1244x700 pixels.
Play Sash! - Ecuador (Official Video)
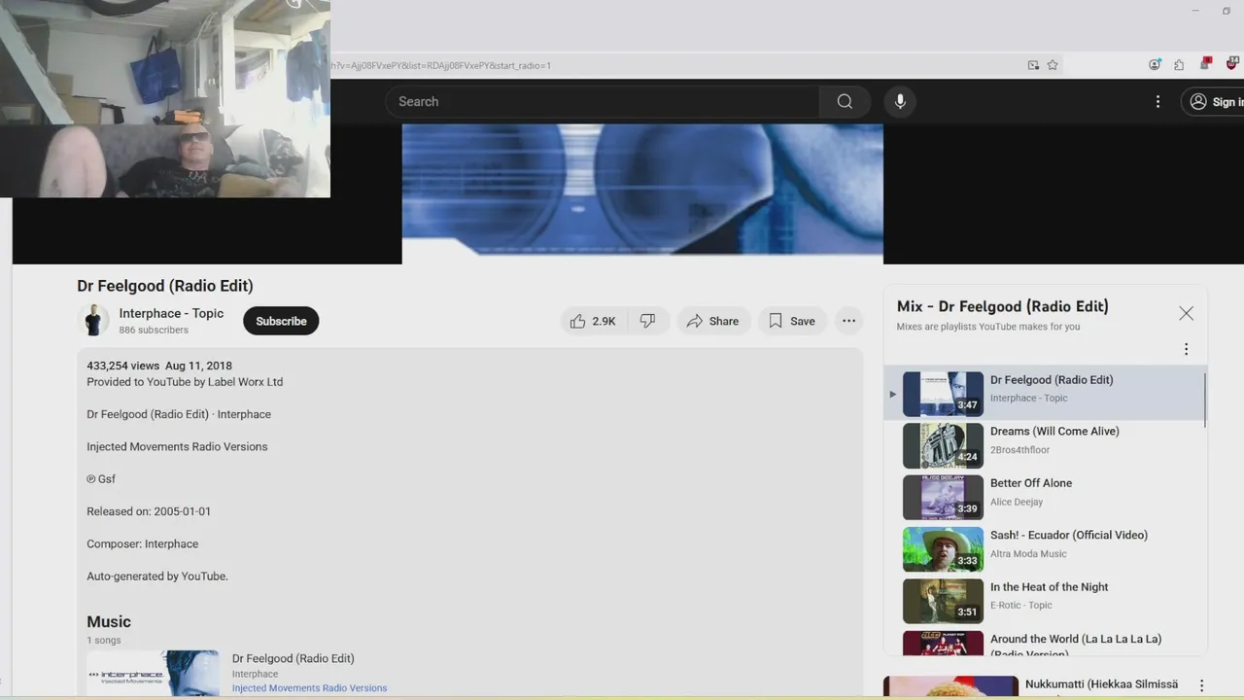(x=1069, y=535)
